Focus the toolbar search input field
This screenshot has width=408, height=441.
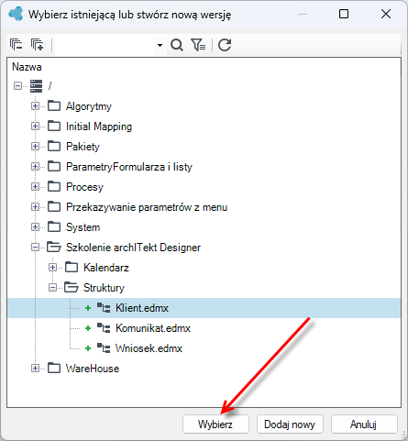[105, 45]
